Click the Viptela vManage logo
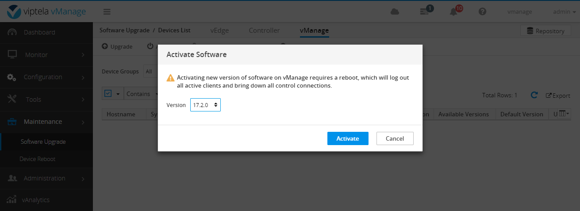This screenshot has width=580, height=211. [x=46, y=12]
